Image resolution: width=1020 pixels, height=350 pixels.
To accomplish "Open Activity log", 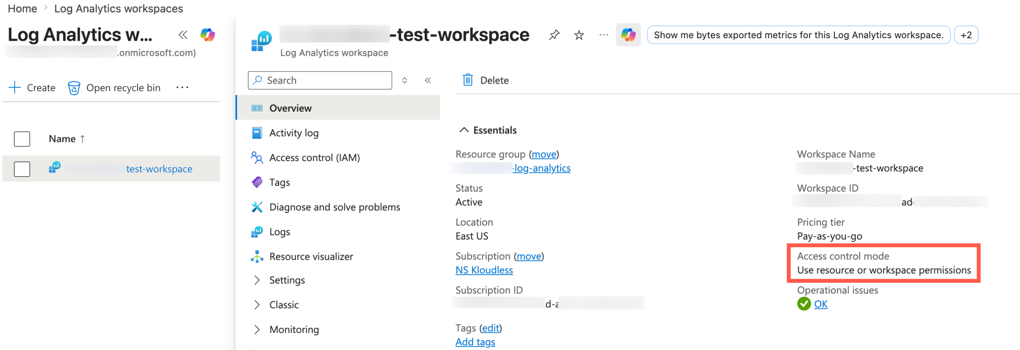I will point(294,133).
